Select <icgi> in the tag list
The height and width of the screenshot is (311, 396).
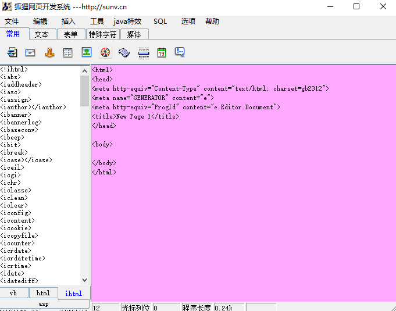coord(10,175)
